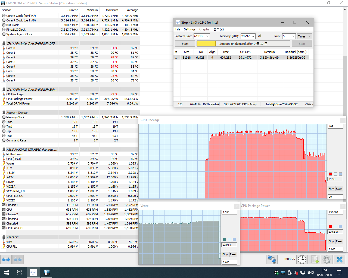Image resolution: width=348 pixels, height=278 pixels.
Task: Switch to the HWiNFO taskbar app
Action: (x=46, y=273)
